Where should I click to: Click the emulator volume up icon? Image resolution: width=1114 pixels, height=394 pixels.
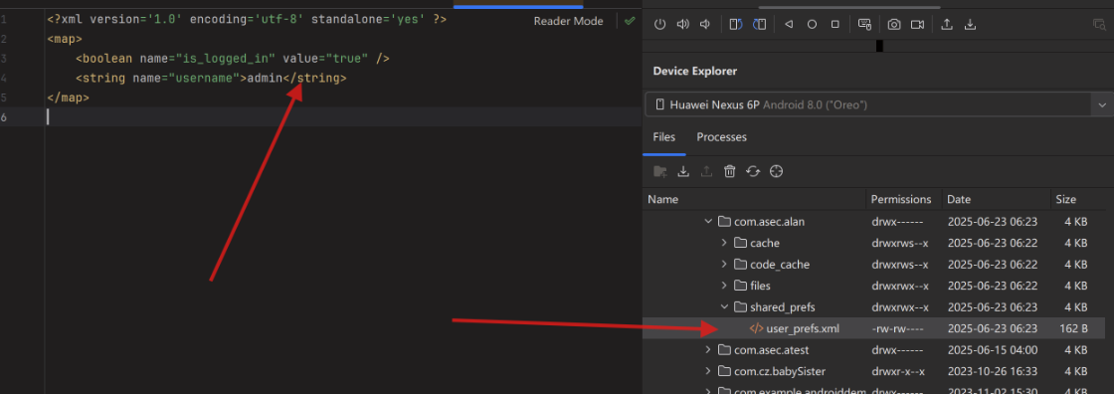pyautogui.click(x=682, y=24)
